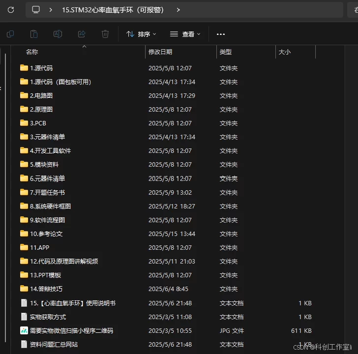The image size is (358, 354).
Task: Select the 7.开题任务书 folder icon
Action: 24,192
